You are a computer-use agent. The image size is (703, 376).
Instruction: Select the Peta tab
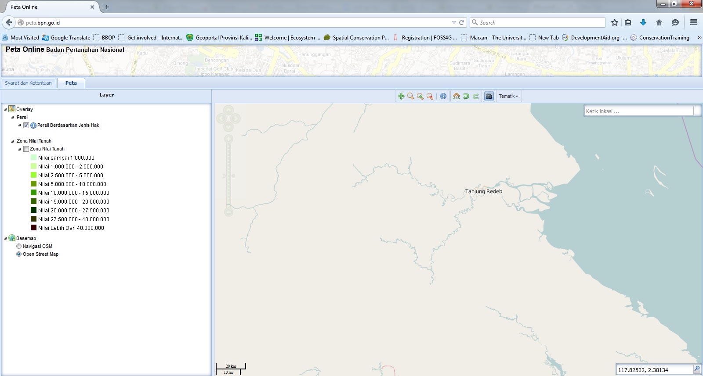[x=71, y=83]
